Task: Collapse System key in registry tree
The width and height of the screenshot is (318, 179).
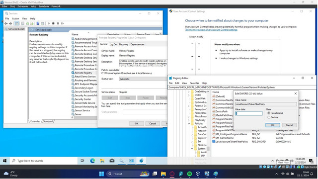Action: coord(192,149)
